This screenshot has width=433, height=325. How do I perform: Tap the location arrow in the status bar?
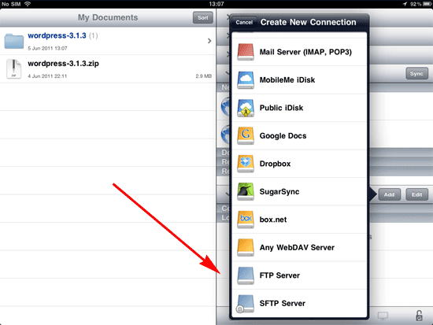coord(405,4)
